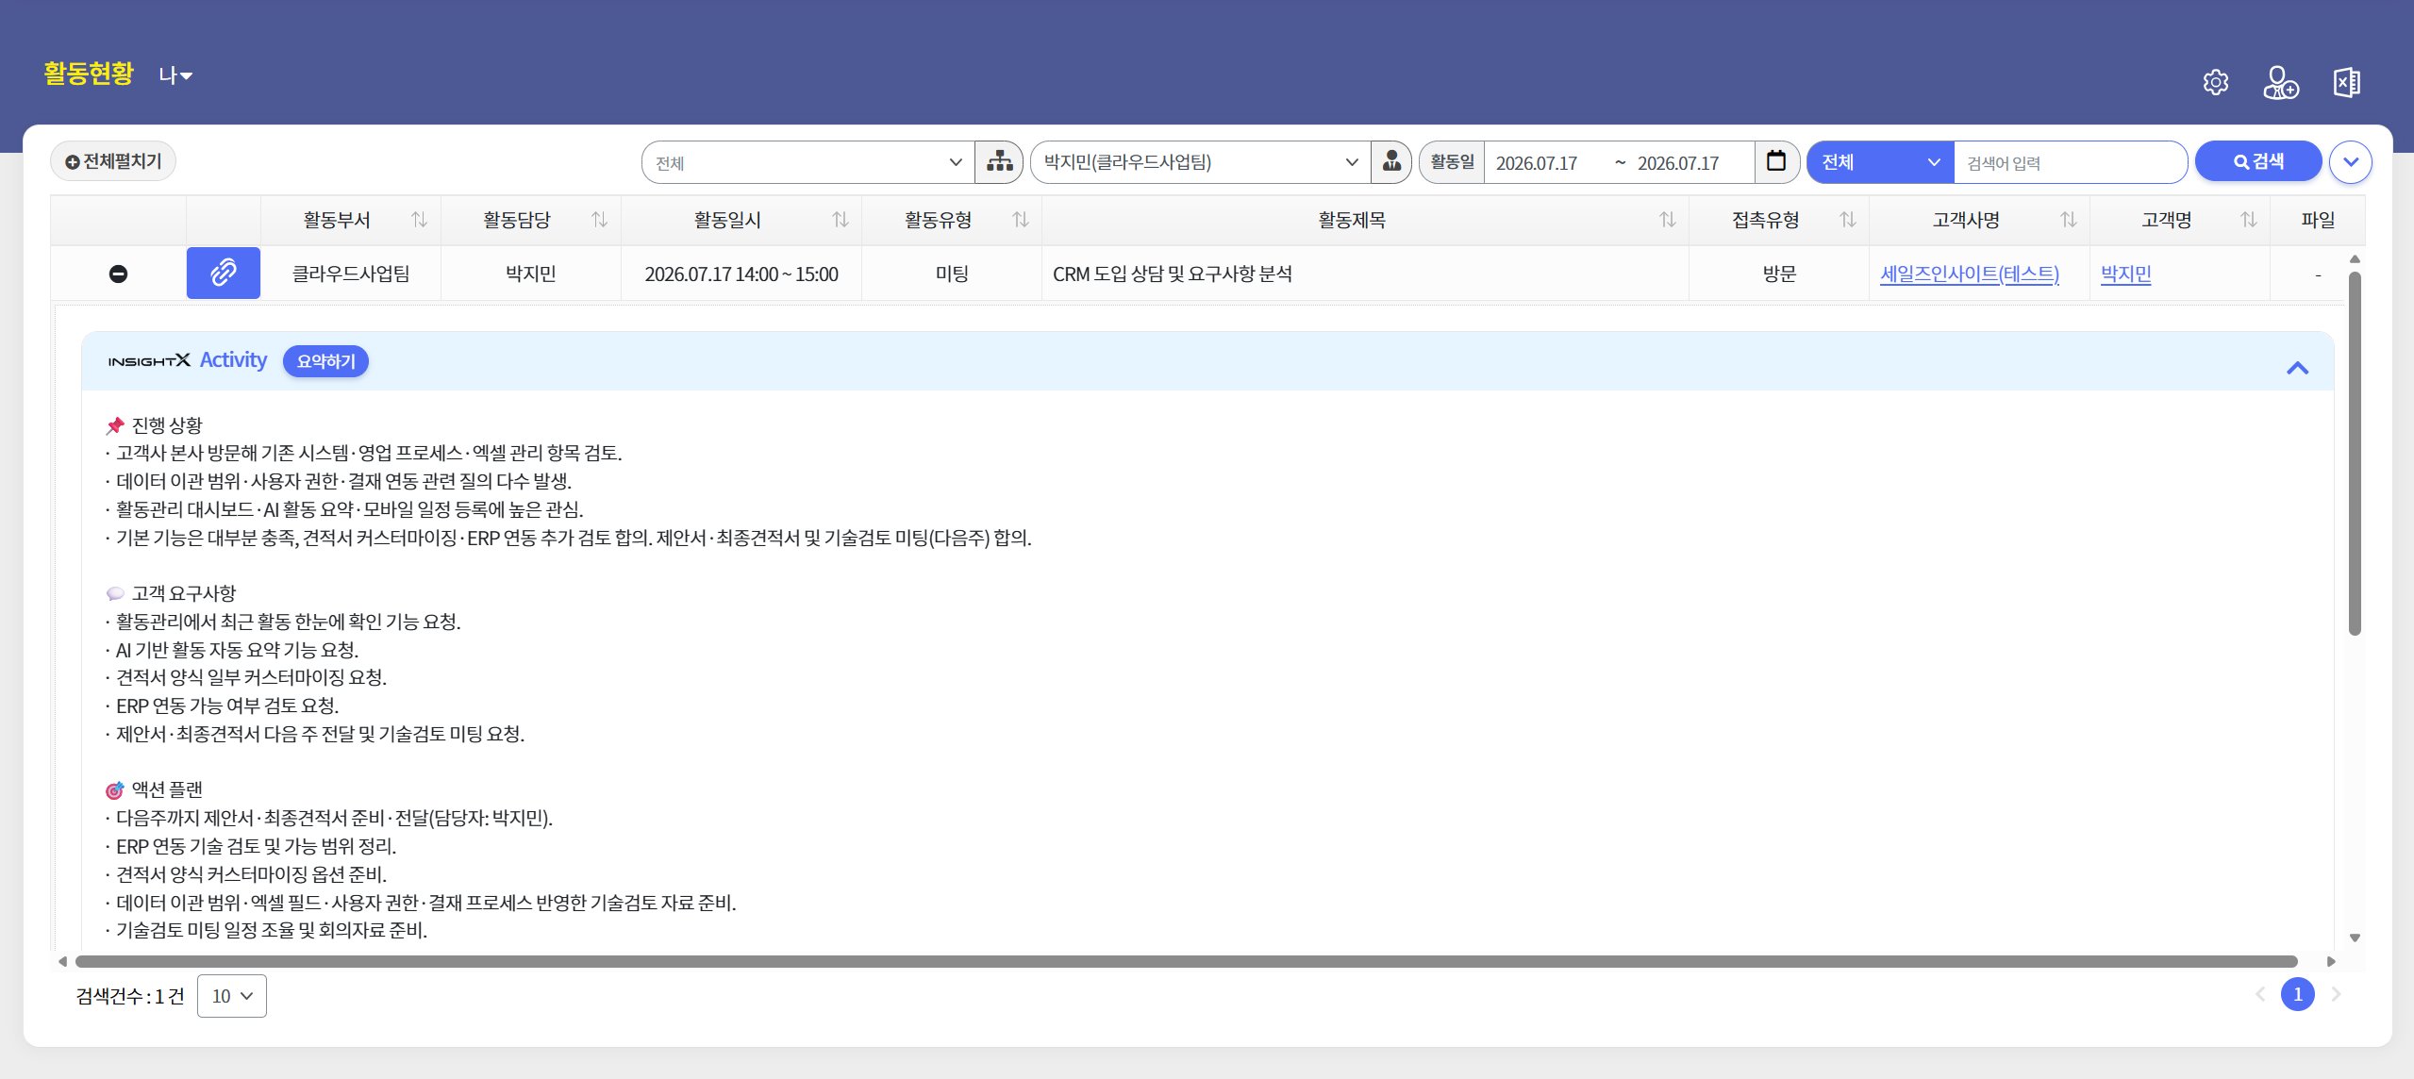Change page size dropdown showing 10
The height and width of the screenshot is (1079, 2414).
tap(232, 996)
